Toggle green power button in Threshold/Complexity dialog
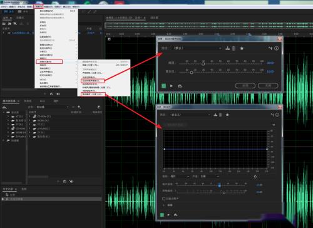This screenshot has width=313, height=228. [164, 86]
